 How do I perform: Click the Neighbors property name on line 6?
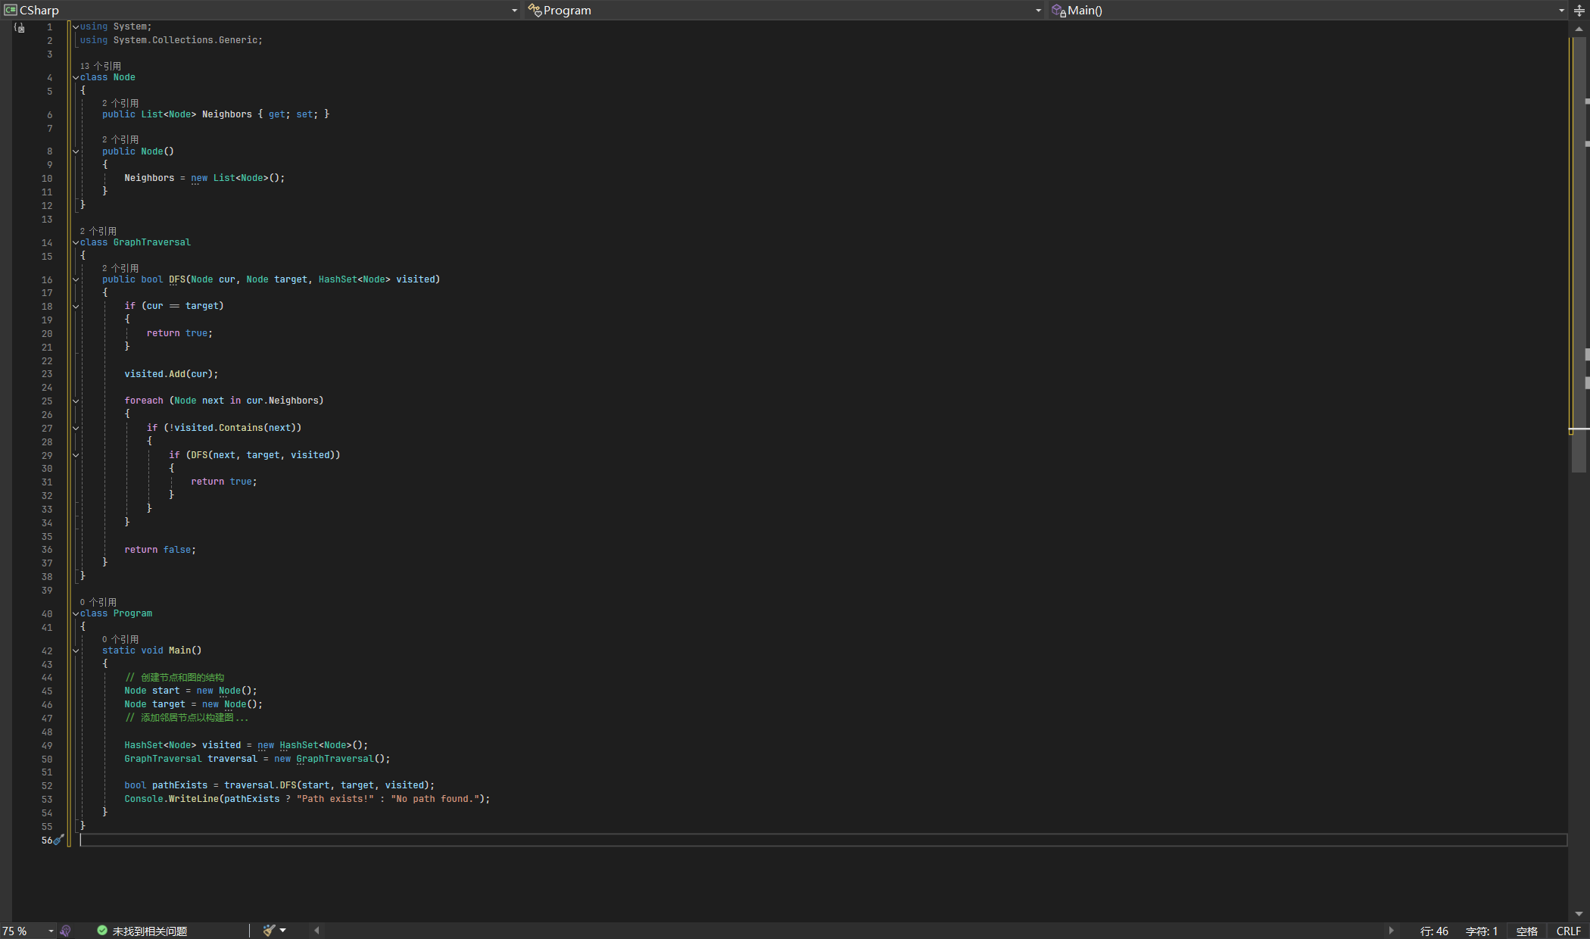(x=226, y=114)
